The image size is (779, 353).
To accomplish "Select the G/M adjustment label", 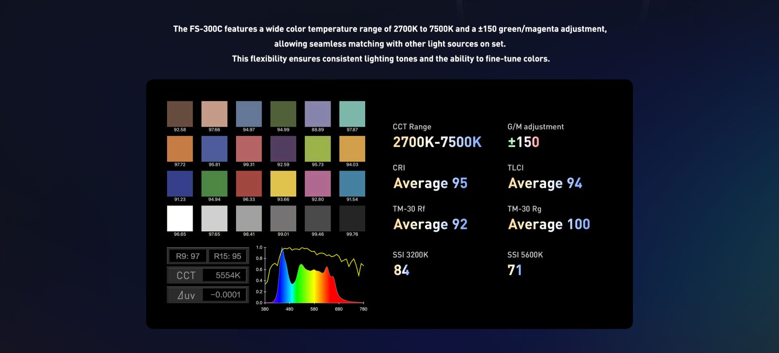I will (536, 127).
